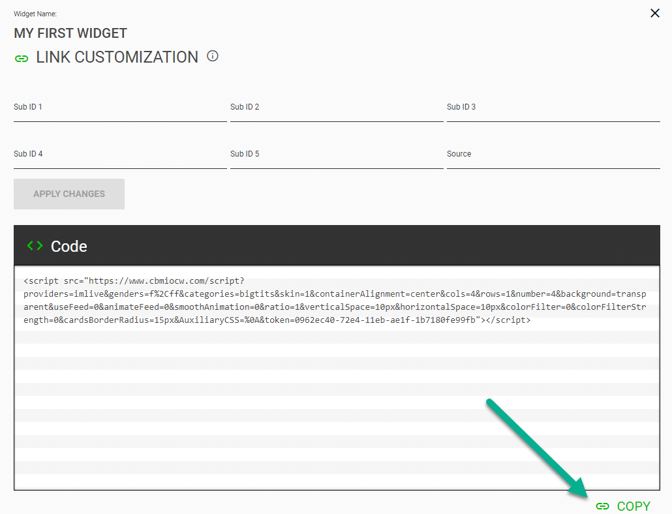The image size is (672, 514).
Task: Close the link customization dialog
Action: (x=655, y=13)
